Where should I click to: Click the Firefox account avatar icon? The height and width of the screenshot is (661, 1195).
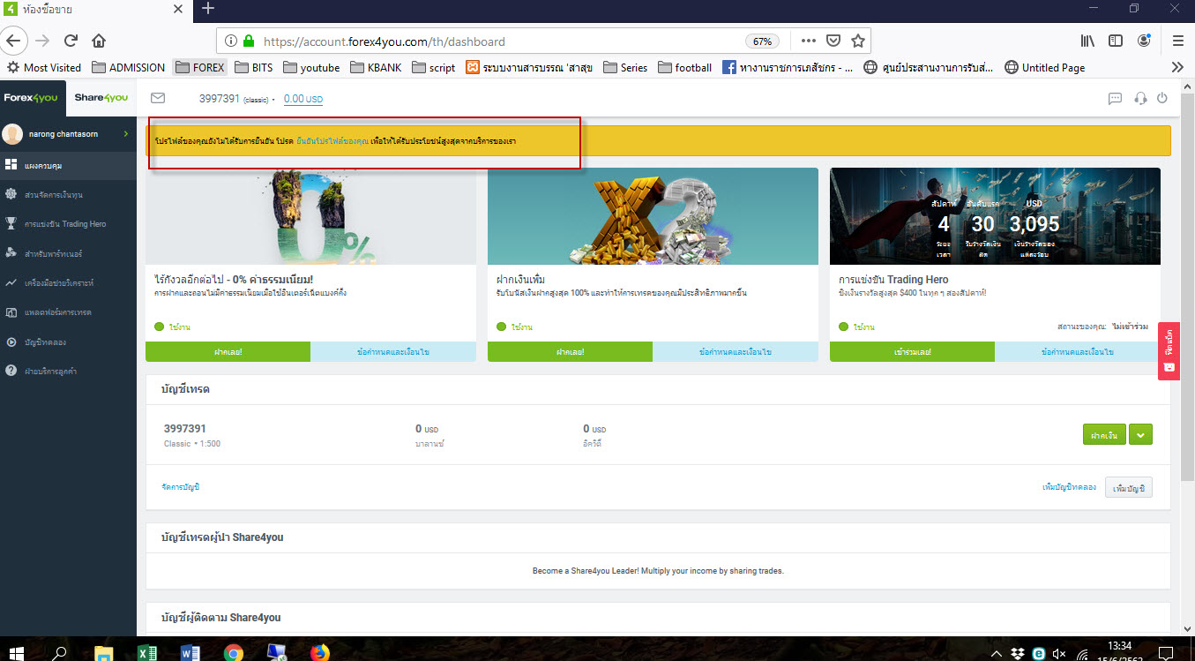click(x=1144, y=41)
